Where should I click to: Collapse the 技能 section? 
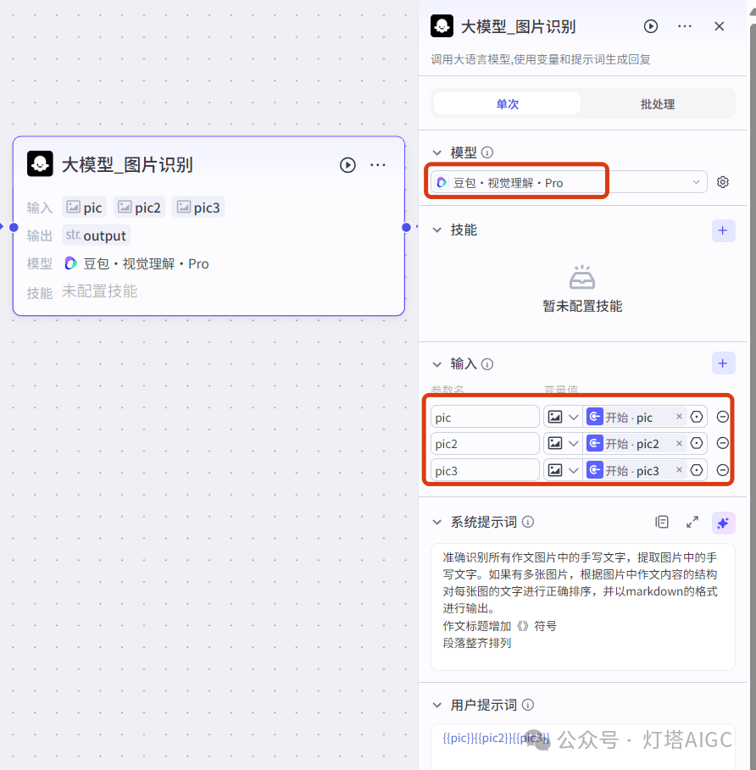[436, 230]
